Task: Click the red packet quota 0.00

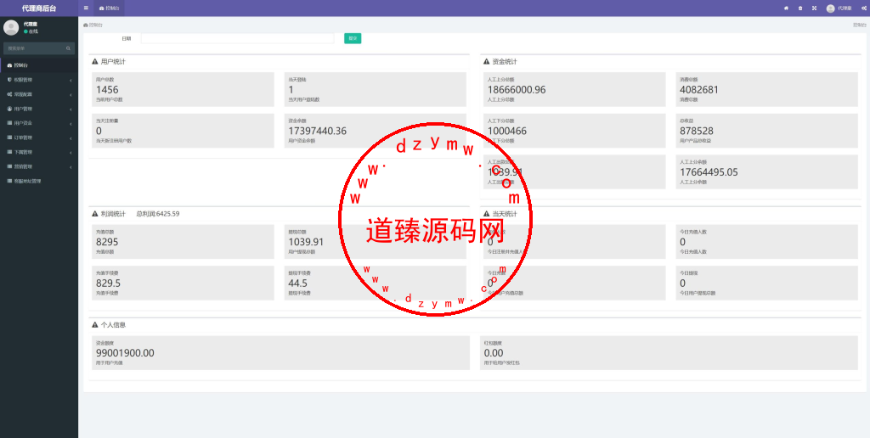Action: coord(494,353)
